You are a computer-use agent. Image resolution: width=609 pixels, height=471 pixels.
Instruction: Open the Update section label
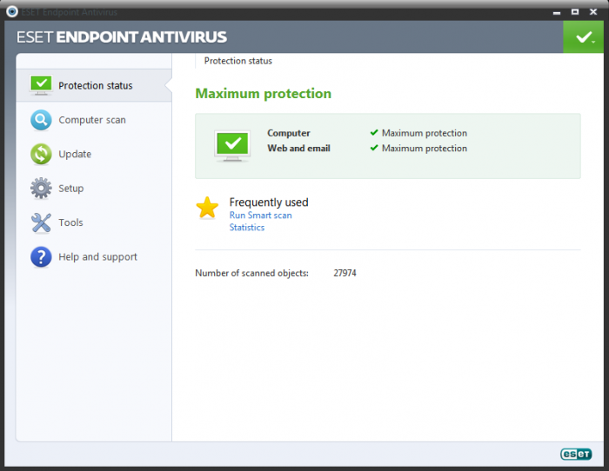click(x=75, y=154)
